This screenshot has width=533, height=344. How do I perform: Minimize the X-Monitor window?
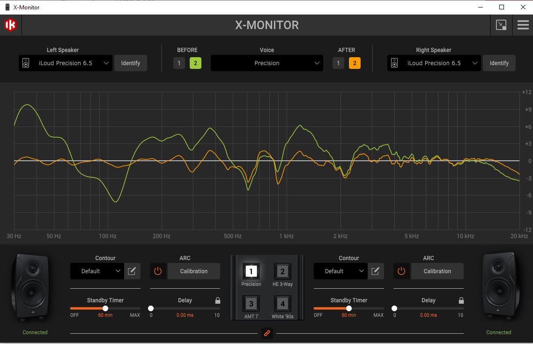[x=481, y=7]
